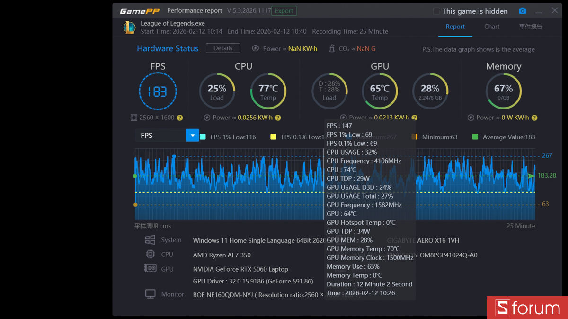This screenshot has height=319, width=568.
Task: Select the System info icon
Action: (151, 240)
